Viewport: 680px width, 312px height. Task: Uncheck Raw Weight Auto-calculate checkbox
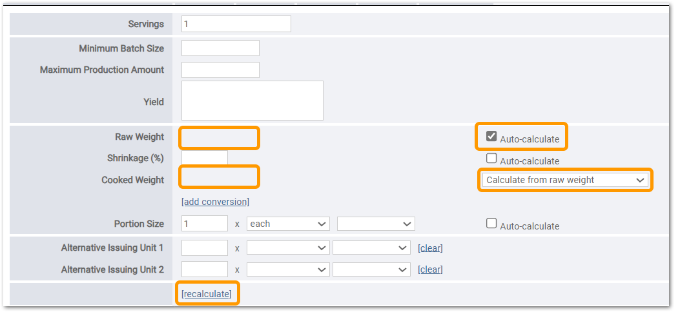491,137
